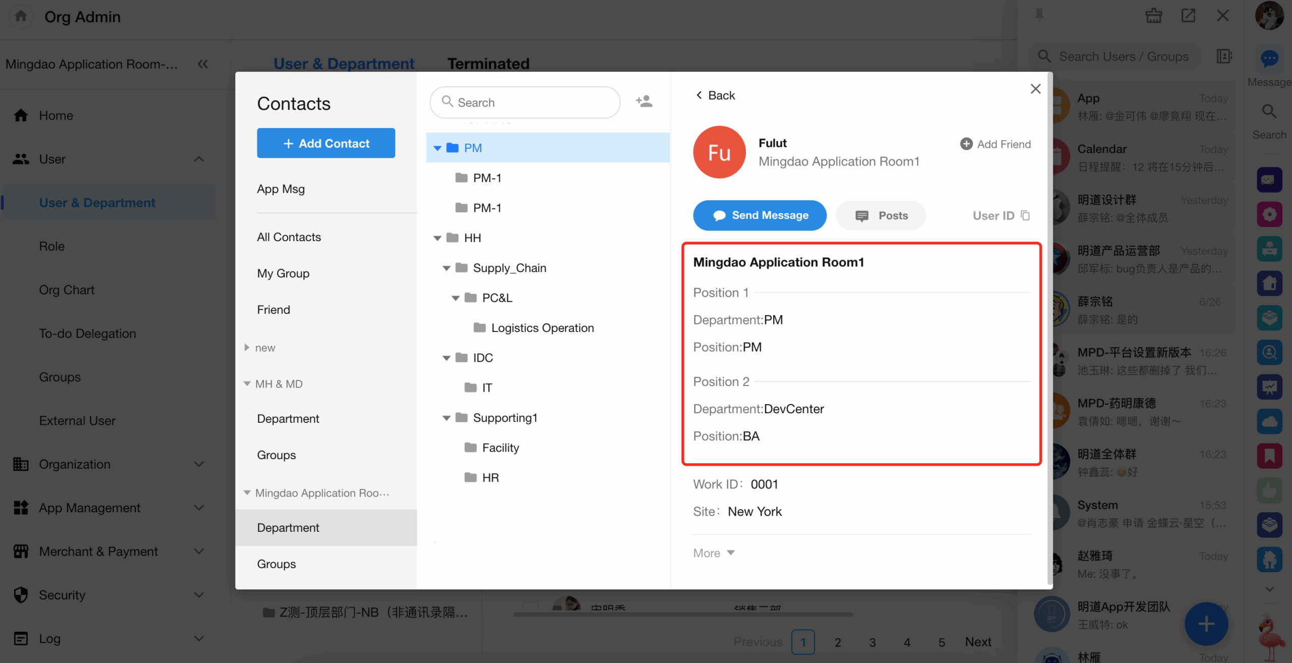Click the Security shield icon in sidebar
The height and width of the screenshot is (663, 1292).
coord(21,595)
